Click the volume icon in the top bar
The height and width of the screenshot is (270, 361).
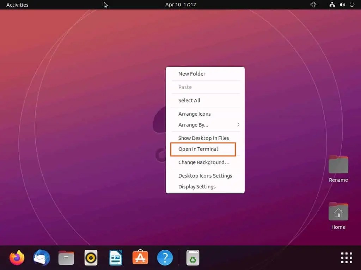pyautogui.click(x=342, y=5)
